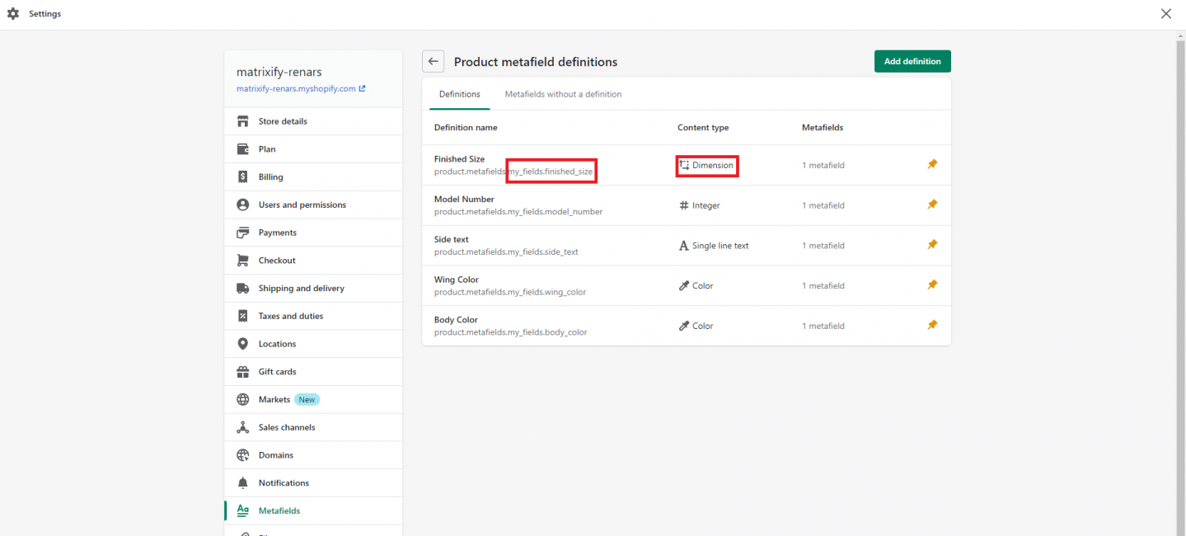Click the Integer icon next to Model Number
Screen dimensions: 1186x536
pyautogui.click(x=682, y=205)
